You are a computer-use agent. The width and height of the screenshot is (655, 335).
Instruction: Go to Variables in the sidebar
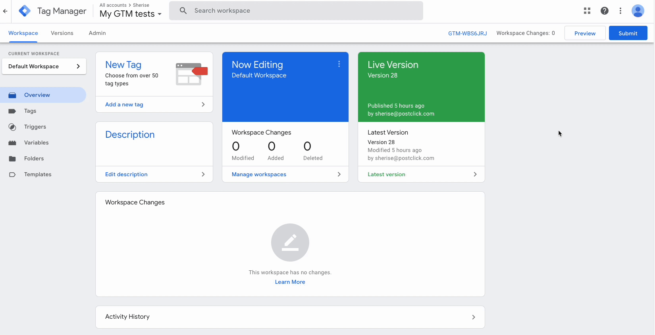pyautogui.click(x=36, y=142)
